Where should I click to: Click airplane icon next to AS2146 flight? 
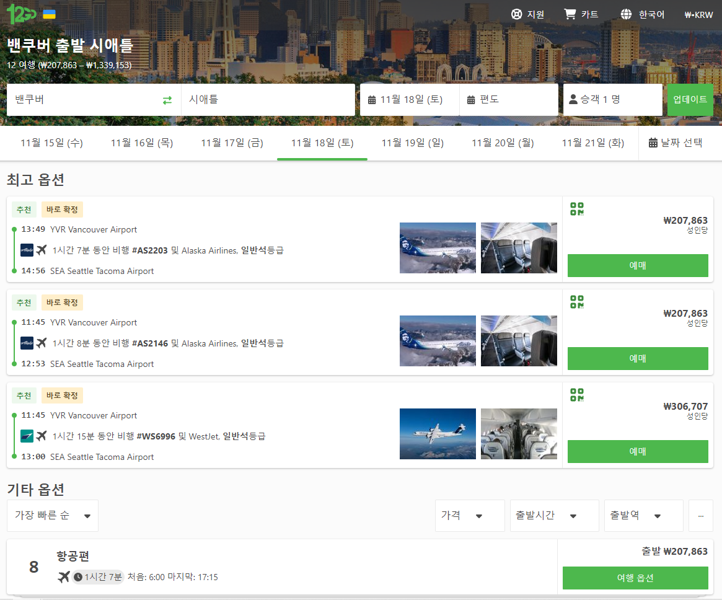pyautogui.click(x=42, y=343)
